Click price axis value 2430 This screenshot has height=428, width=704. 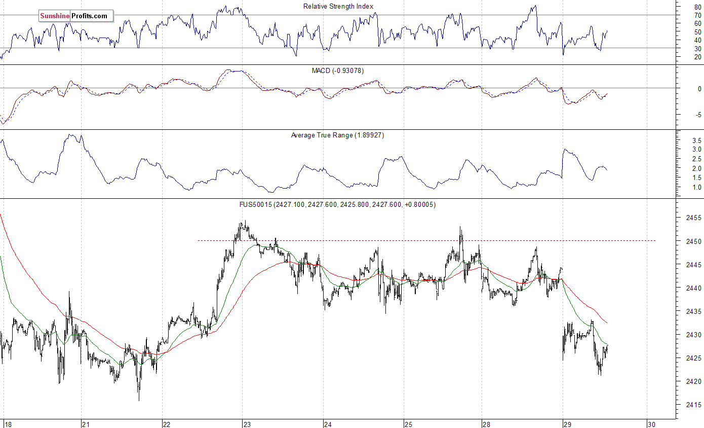(x=694, y=335)
